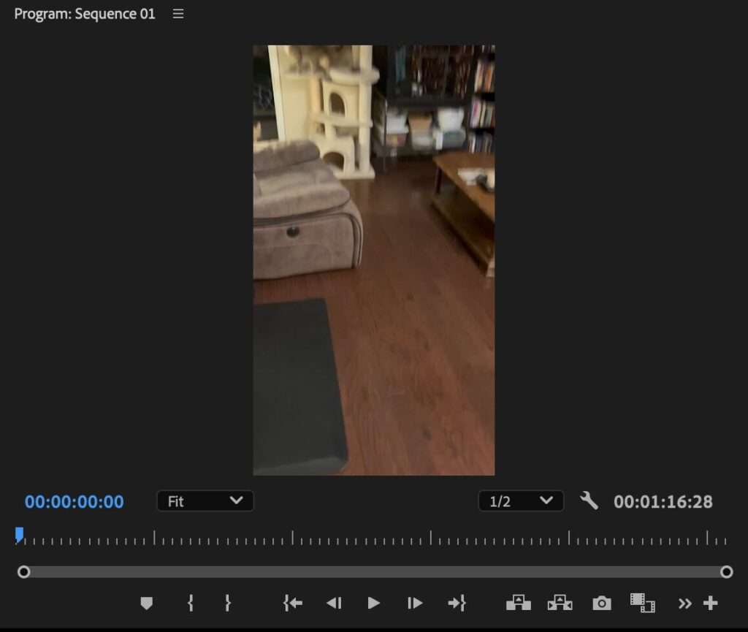Viewport: 748px width, 632px height.
Task: Click the Lift button icon
Action: pos(519,604)
